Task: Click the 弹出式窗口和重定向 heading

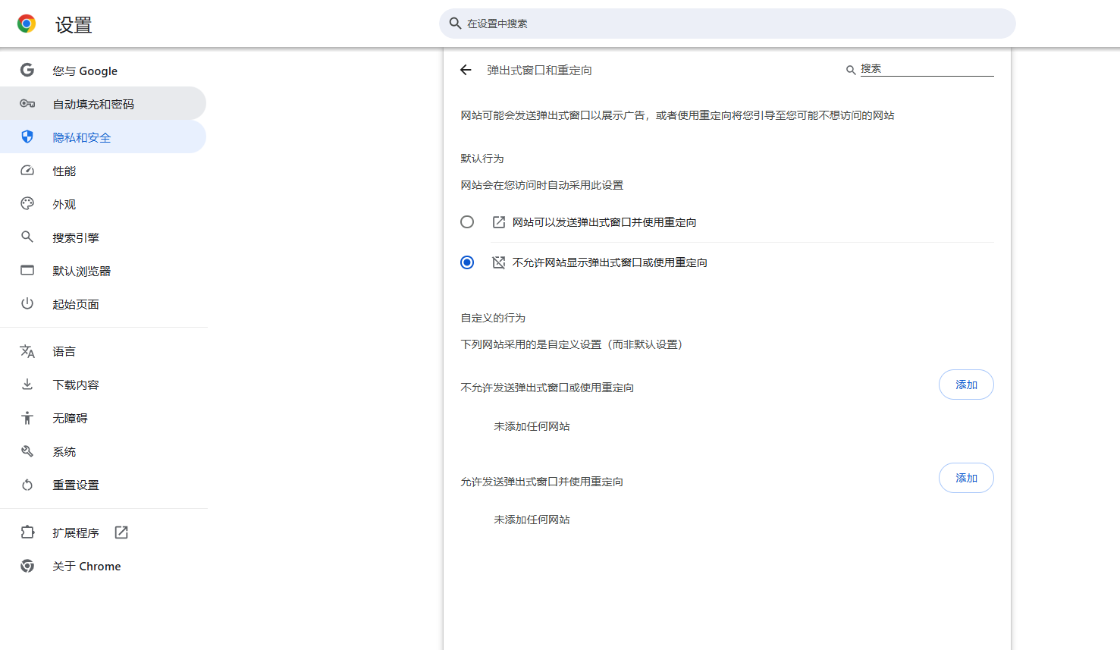Action: pos(539,70)
